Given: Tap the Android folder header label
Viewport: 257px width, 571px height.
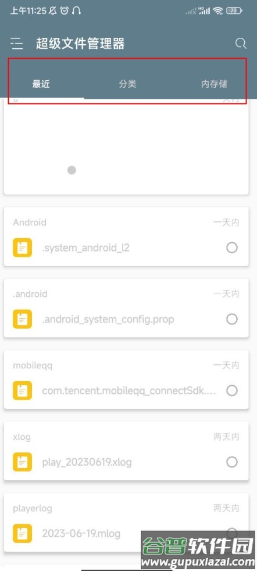Looking at the screenshot, I should tap(30, 222).
